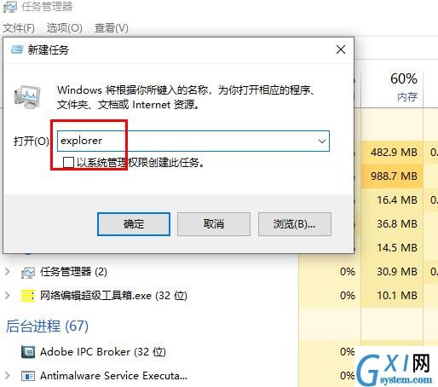Open the explorer combo box dropdown arrow
438x387 pixels.
[x=322, y=141]
